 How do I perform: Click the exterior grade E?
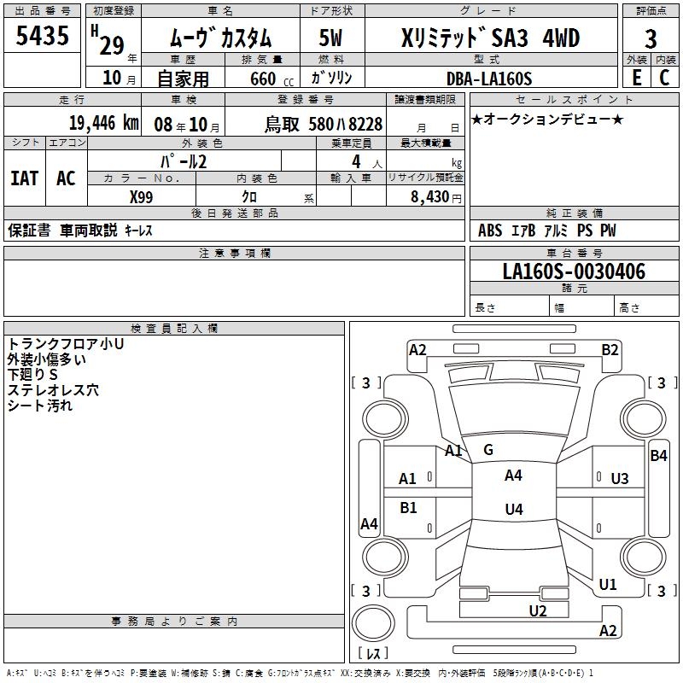point(636,78)
